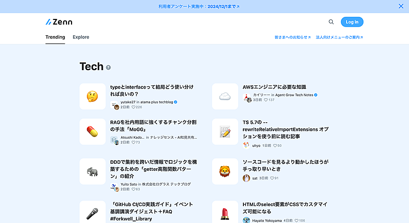Click the microphone emoji GitHub CI/CD icon
This screenshot has width=409, height=223.
tap(93, 213)
